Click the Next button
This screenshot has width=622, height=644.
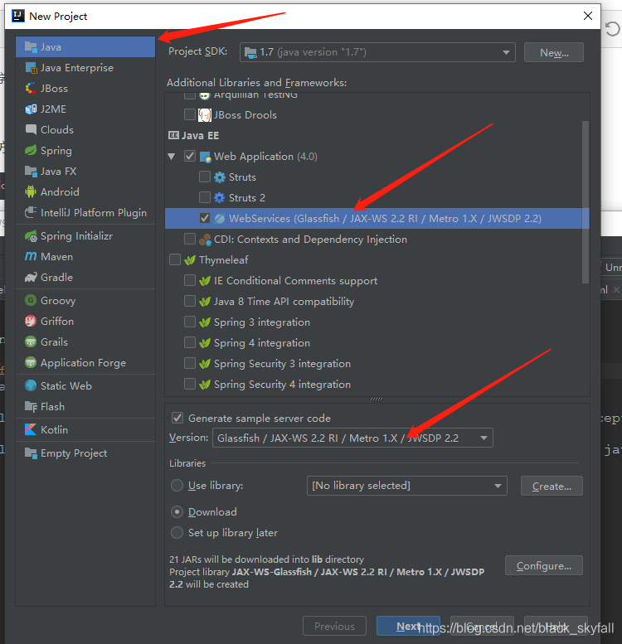pyautogui.click(x=408, y=626)
